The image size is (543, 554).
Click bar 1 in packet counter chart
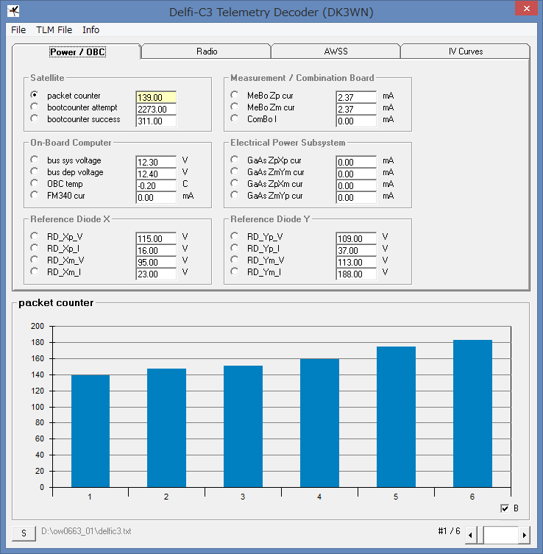coord(90,431)
